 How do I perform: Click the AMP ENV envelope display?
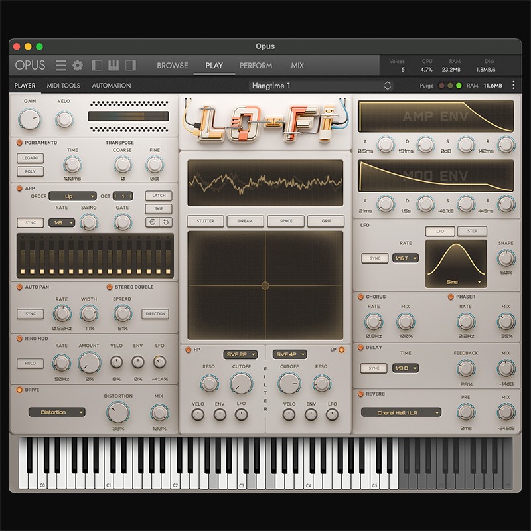436,116
